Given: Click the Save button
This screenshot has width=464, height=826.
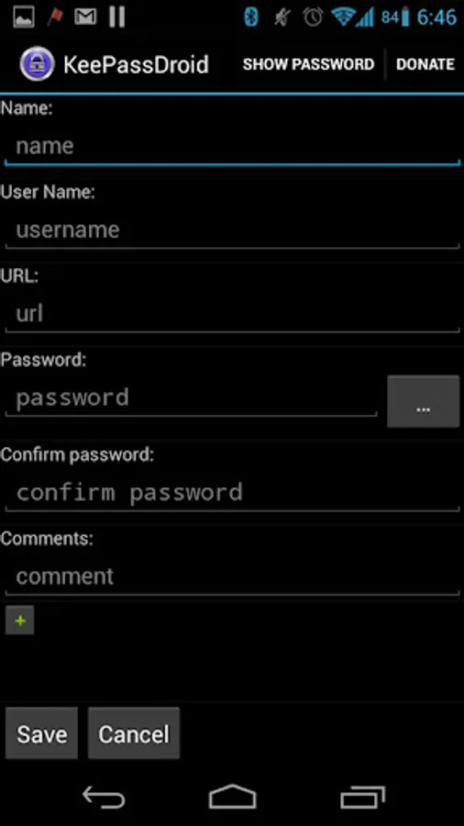Looking at the screenshot, I should pos(41,733).
